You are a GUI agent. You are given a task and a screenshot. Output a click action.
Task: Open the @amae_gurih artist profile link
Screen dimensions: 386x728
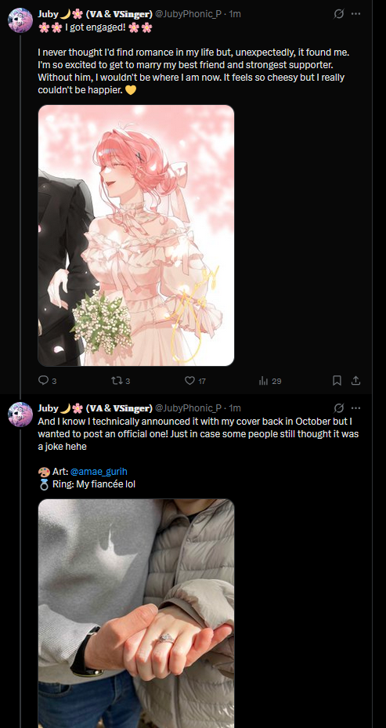99,472
